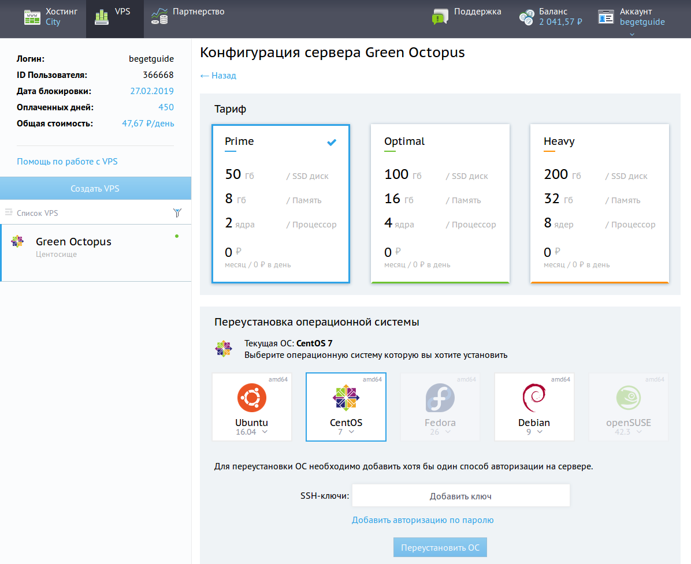Image resolution: width=691 pixels, height=564 pixels.
Task: Select the Optimal tariff card
Action: (x=440, y=203)
